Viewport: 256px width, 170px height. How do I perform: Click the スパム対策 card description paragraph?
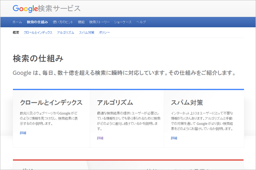(x=202, y=121)
